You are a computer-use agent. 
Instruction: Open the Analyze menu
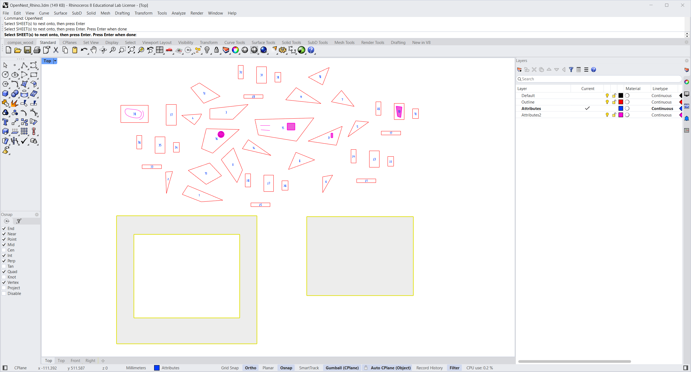point(178,13)
